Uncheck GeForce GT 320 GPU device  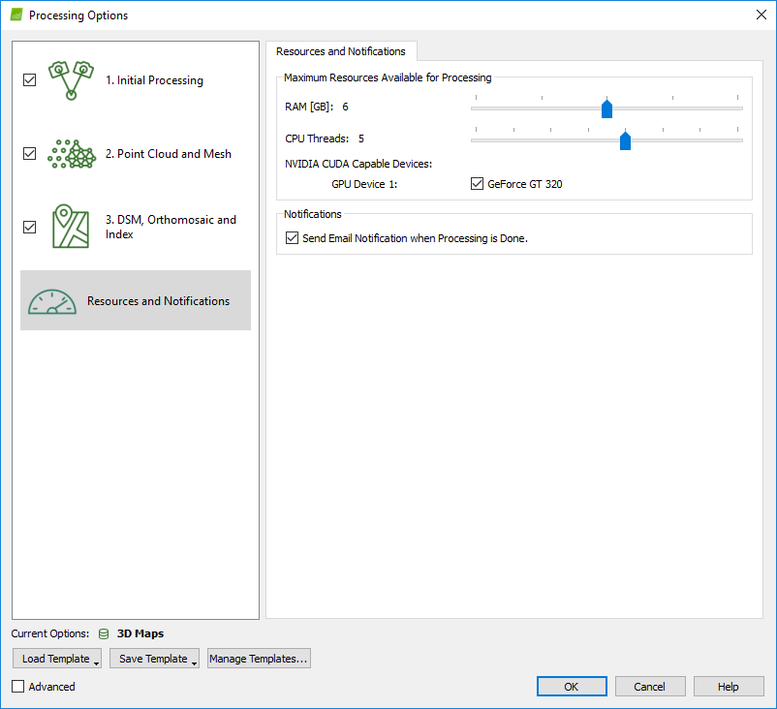click(477, 184)
